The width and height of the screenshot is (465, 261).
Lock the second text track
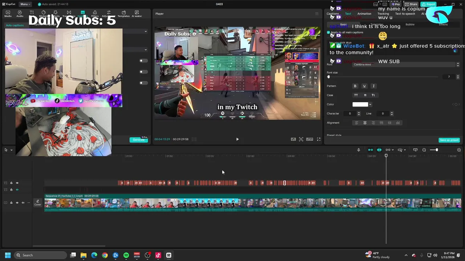pyautogui.click(x=11, y=190)
